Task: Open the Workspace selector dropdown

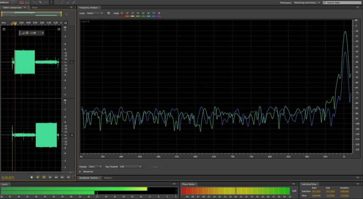Action: coord(307,2)
